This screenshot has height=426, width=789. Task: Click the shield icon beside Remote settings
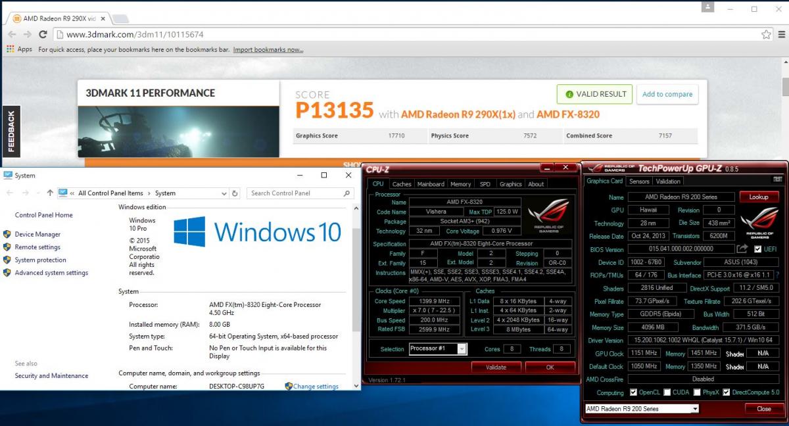point(7,247)
